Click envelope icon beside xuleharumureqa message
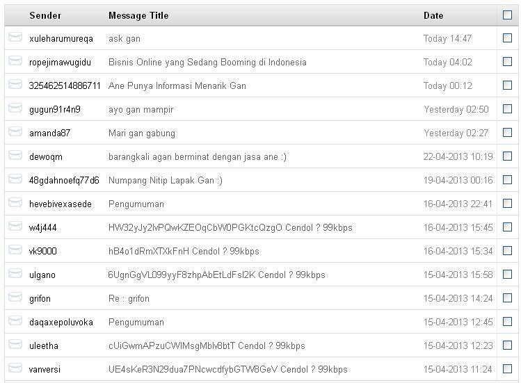 [x=15, y=38]
